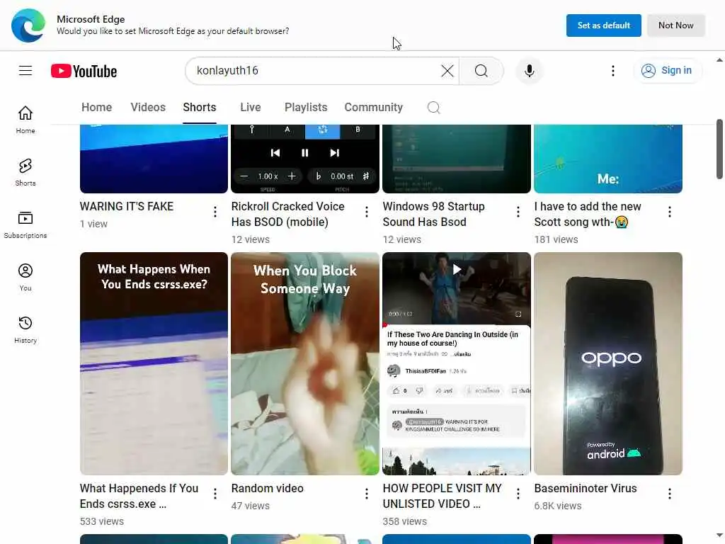
Task: Open options for Basemininoter Virus short
Action: coord(670,494)
